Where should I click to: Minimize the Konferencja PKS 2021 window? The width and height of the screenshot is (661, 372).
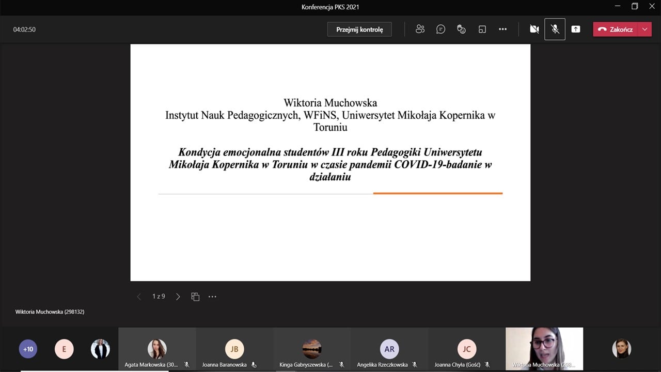[x=618, y=7]
